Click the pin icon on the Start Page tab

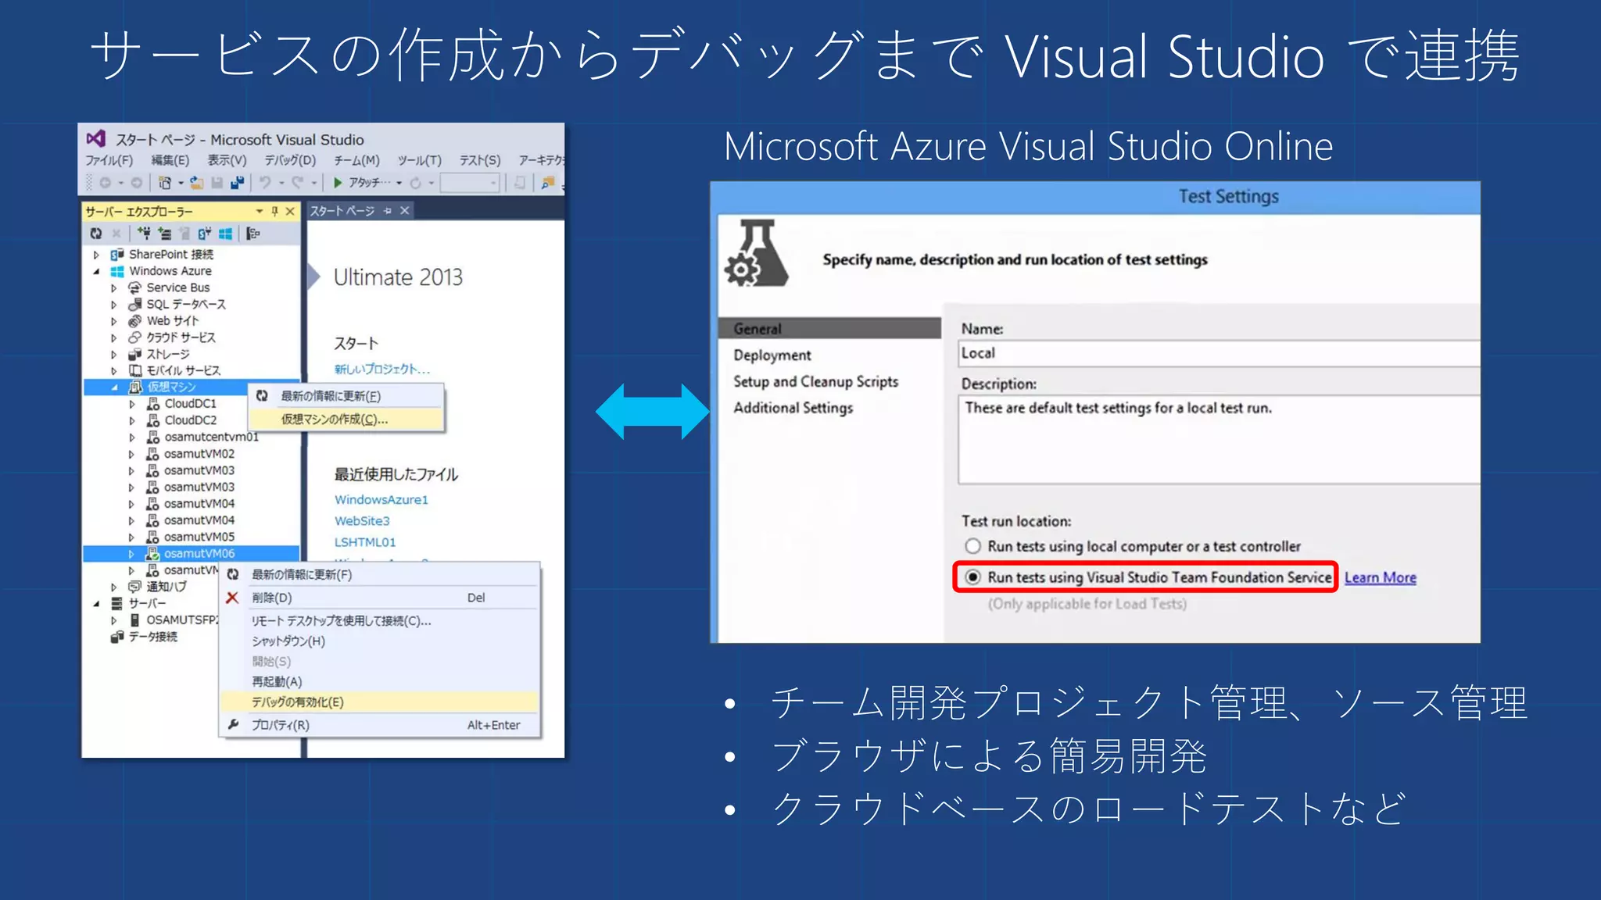(x=388, y=211)
